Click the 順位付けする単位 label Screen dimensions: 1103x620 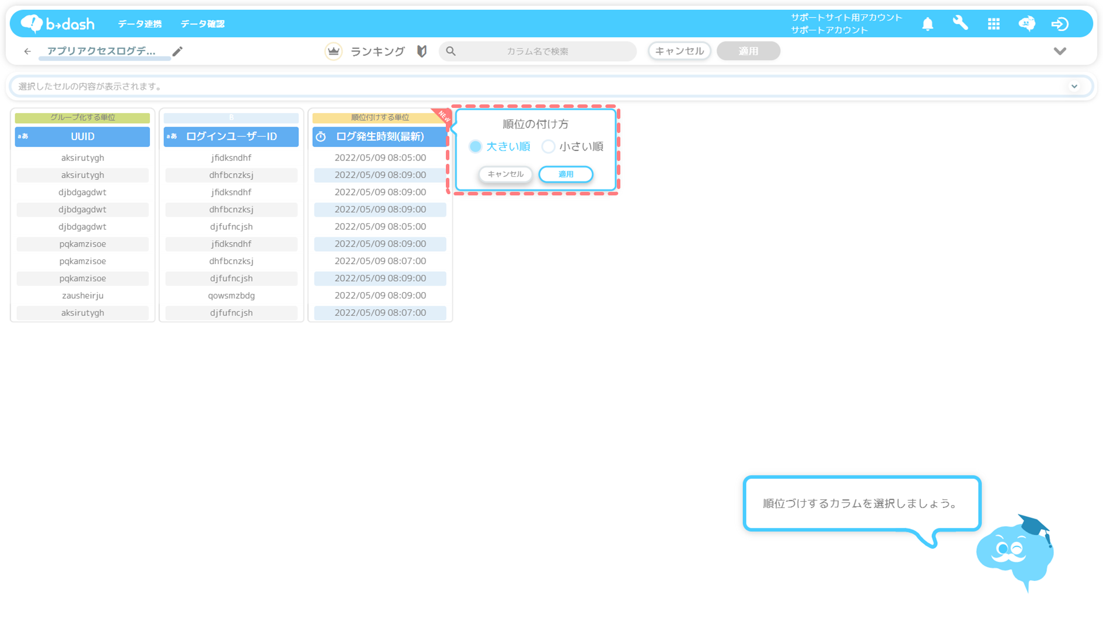[380, 118]
